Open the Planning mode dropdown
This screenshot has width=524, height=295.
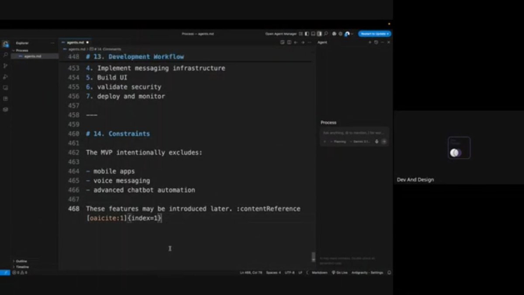coord(338,142)
